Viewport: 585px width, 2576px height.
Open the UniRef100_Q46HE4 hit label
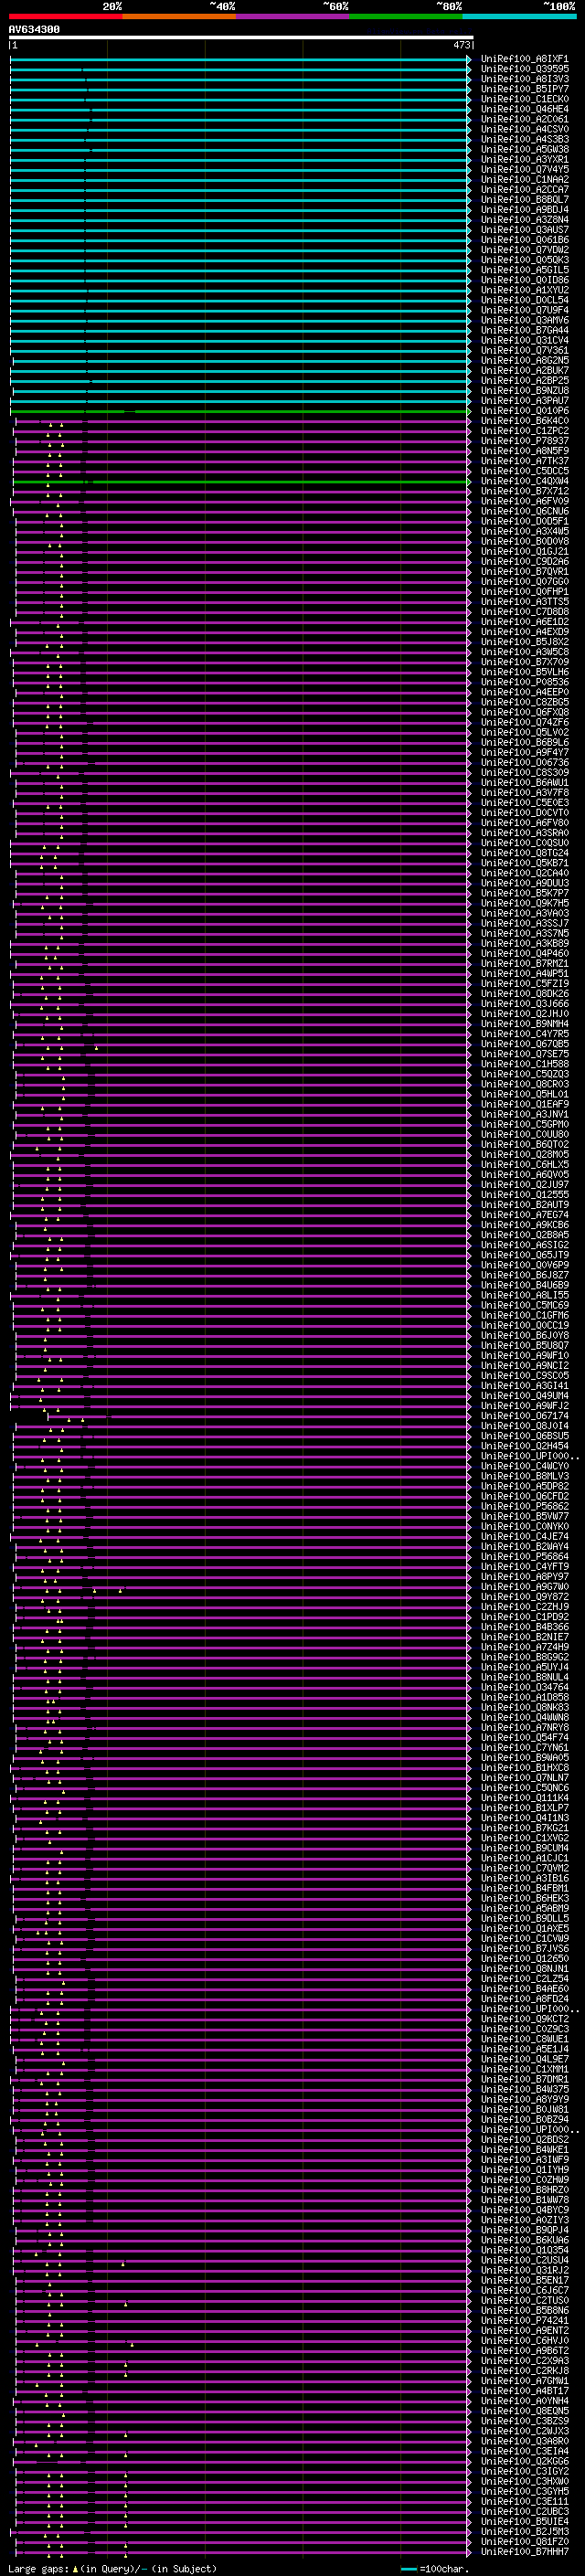point(524,109)
